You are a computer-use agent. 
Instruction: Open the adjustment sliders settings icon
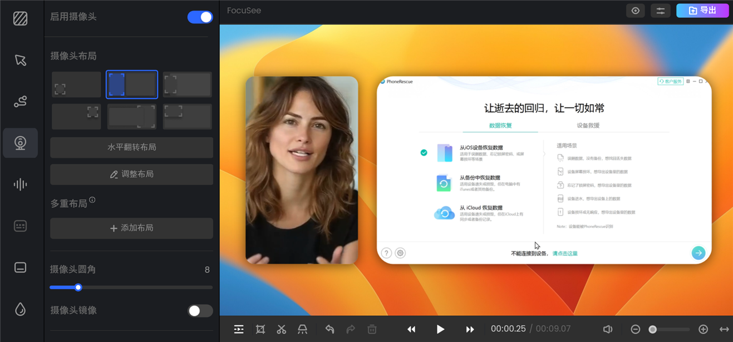point(661,11)
